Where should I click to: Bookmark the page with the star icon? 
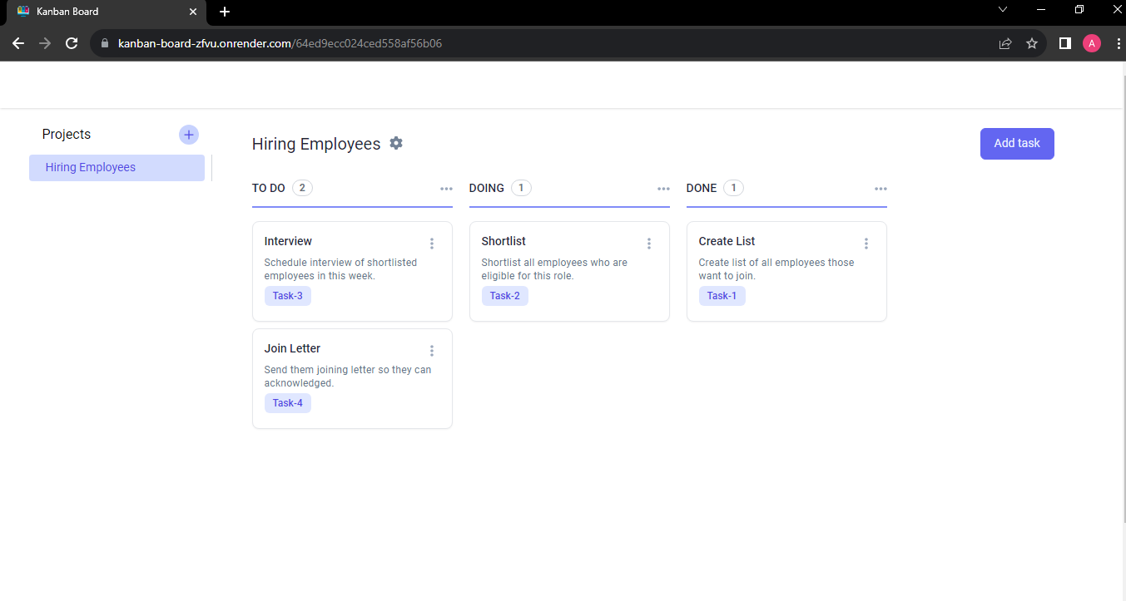tap(1032, 42)
